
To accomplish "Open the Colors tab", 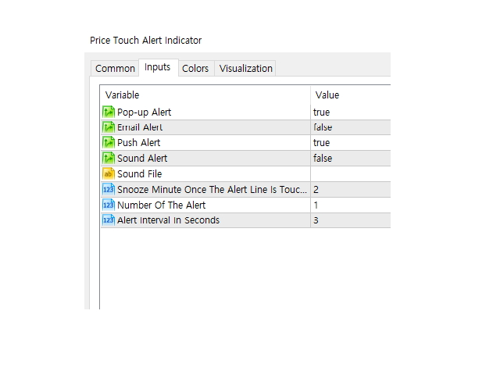I will pos(195,69).
